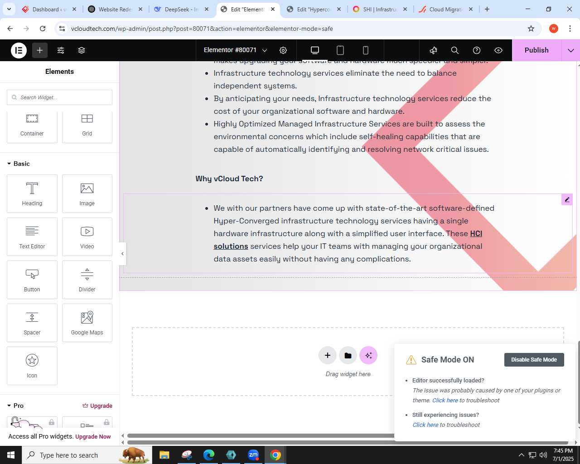
Task: Open Chrome tab search dropdown
Action: (9, 9)
